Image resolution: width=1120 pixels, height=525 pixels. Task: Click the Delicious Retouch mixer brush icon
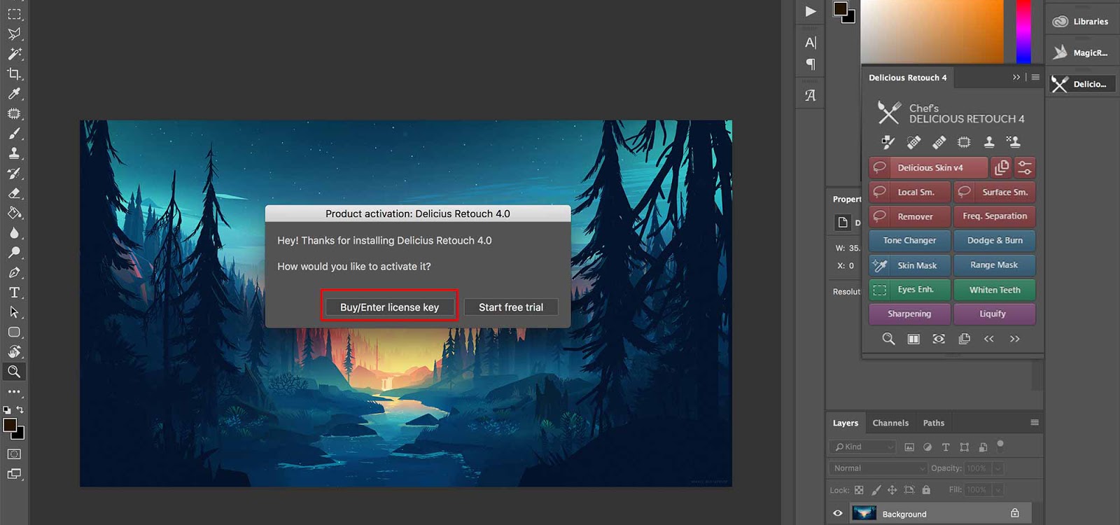coord(888,143)
